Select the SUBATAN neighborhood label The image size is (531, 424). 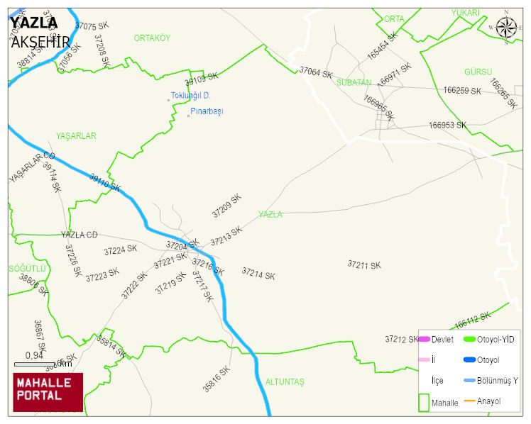[354, 82]
